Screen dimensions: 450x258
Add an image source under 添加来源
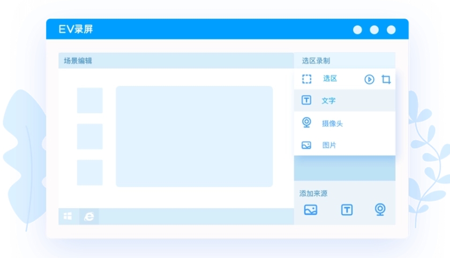[311, 210]
